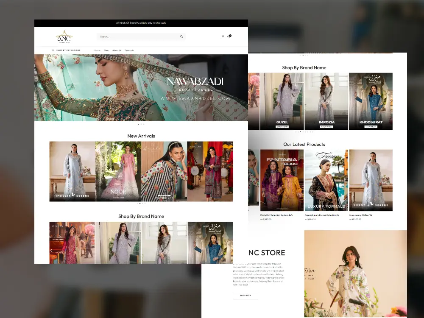This screenshot has width=424, height=318.
Task: Click left arrow on brand carousel
Action: tap(51, 251)
